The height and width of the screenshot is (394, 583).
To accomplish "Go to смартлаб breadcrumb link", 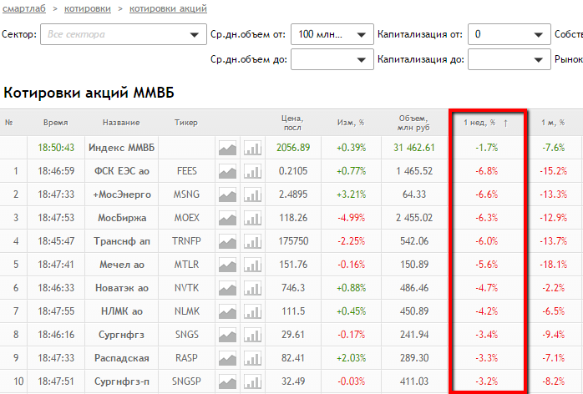I will pos(25,8).
